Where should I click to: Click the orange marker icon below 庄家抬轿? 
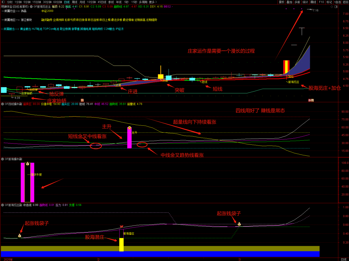point(82,100)
